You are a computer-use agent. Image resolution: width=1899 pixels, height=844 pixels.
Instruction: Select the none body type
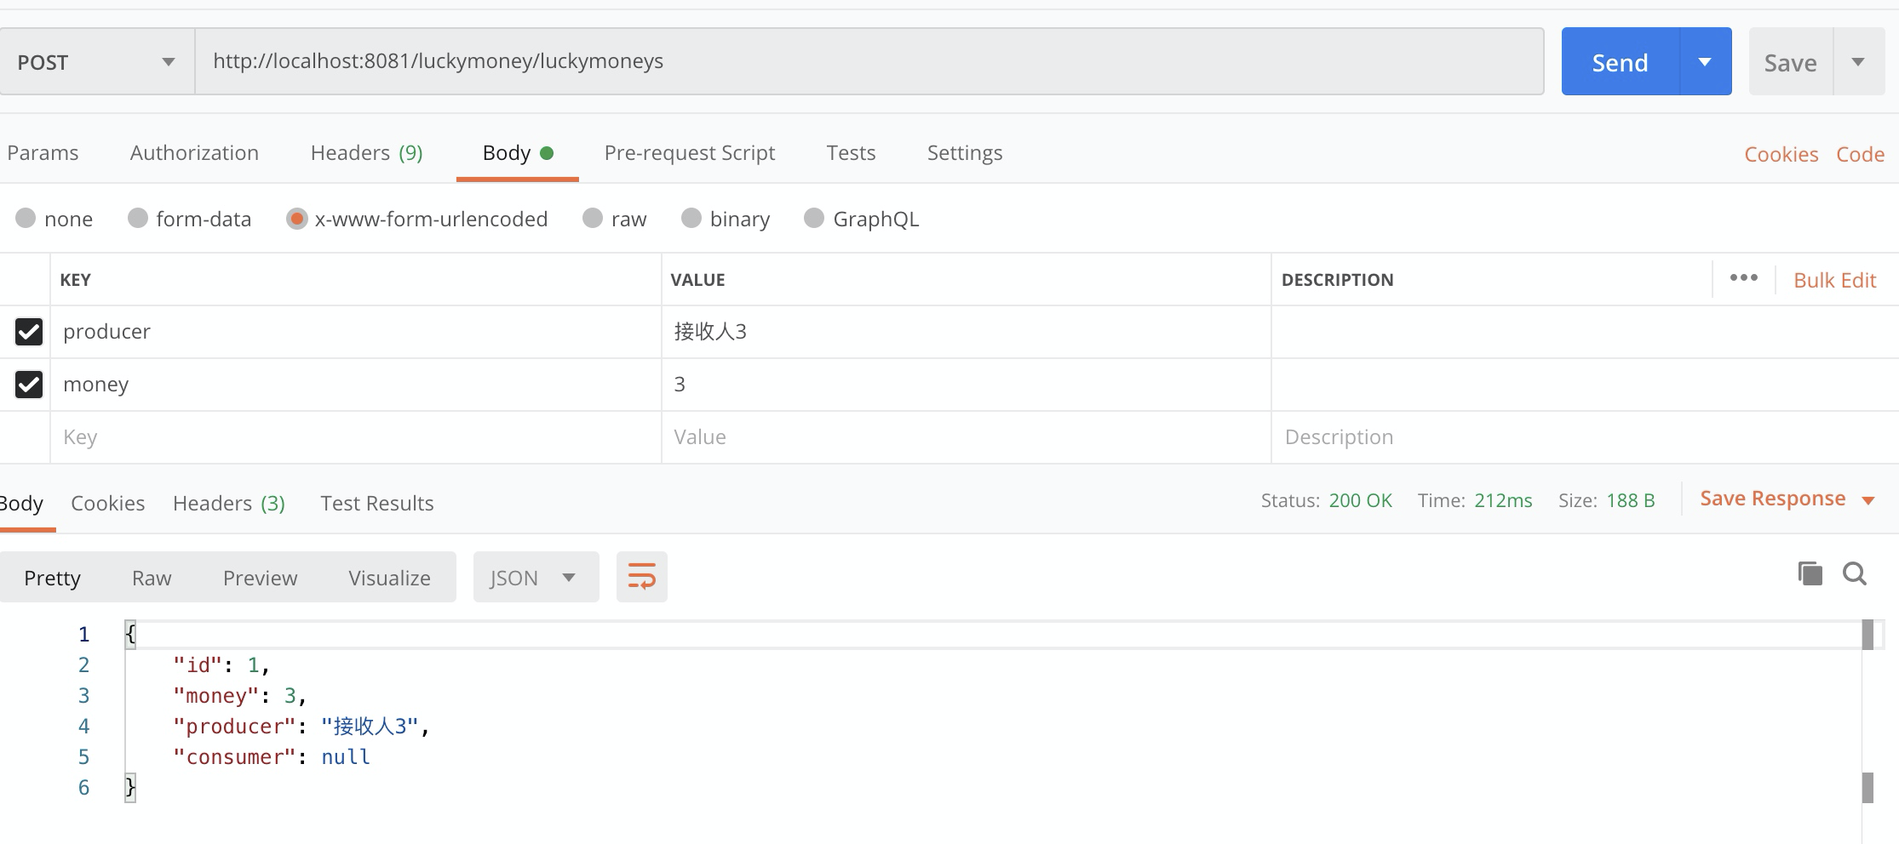pos(54,219)
